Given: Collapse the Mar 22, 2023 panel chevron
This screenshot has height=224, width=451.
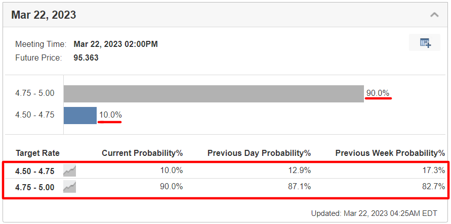Looking at the screenshot, I should coord(434,15).
